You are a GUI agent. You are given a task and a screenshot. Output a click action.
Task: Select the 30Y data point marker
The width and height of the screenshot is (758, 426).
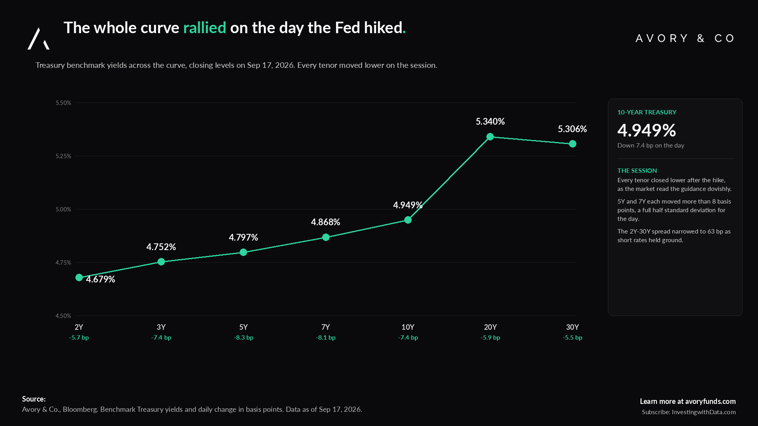pyautogui.click(x=573, y=144)
